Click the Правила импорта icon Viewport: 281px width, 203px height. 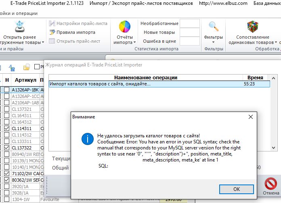point(52,32)
